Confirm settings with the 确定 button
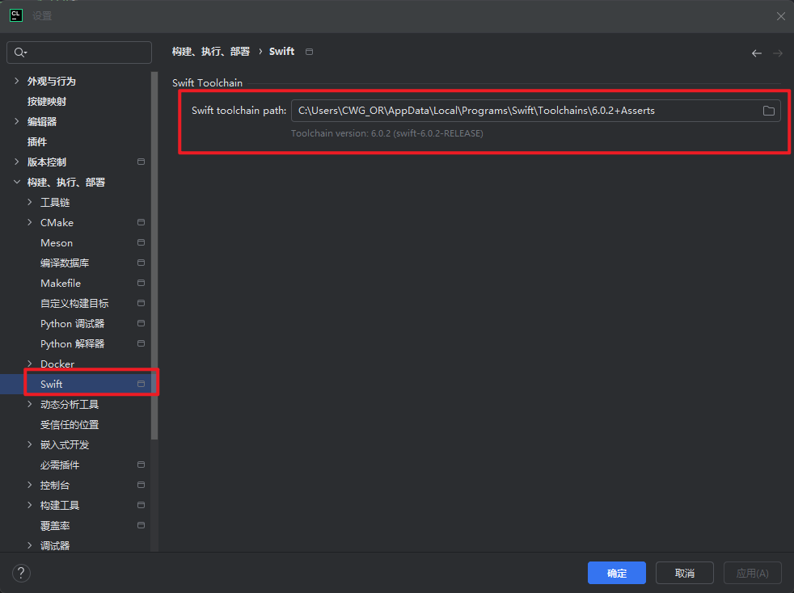Image resolution: width=794 pixels, height=593 pixels. (x=616, y=573)
